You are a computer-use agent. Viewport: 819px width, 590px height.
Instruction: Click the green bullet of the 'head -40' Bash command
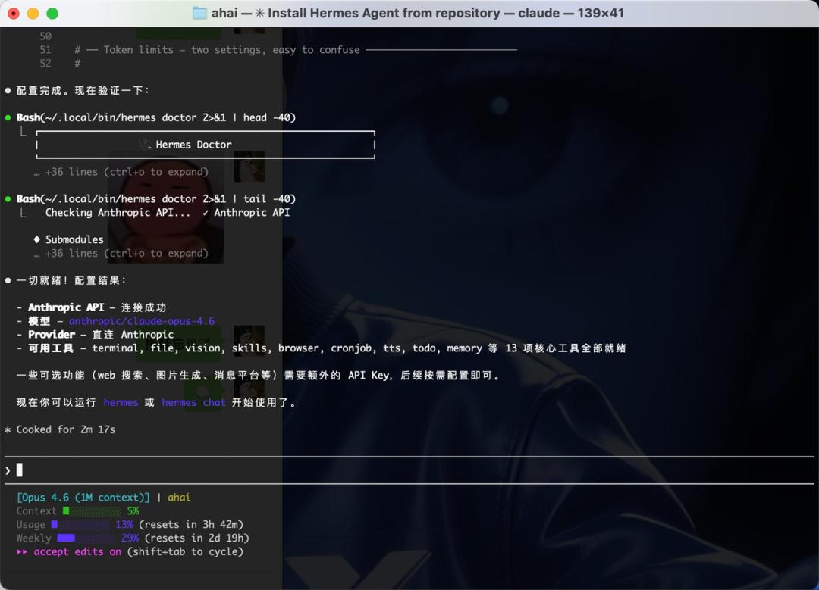pyautogui.click(x=8, y=117)
